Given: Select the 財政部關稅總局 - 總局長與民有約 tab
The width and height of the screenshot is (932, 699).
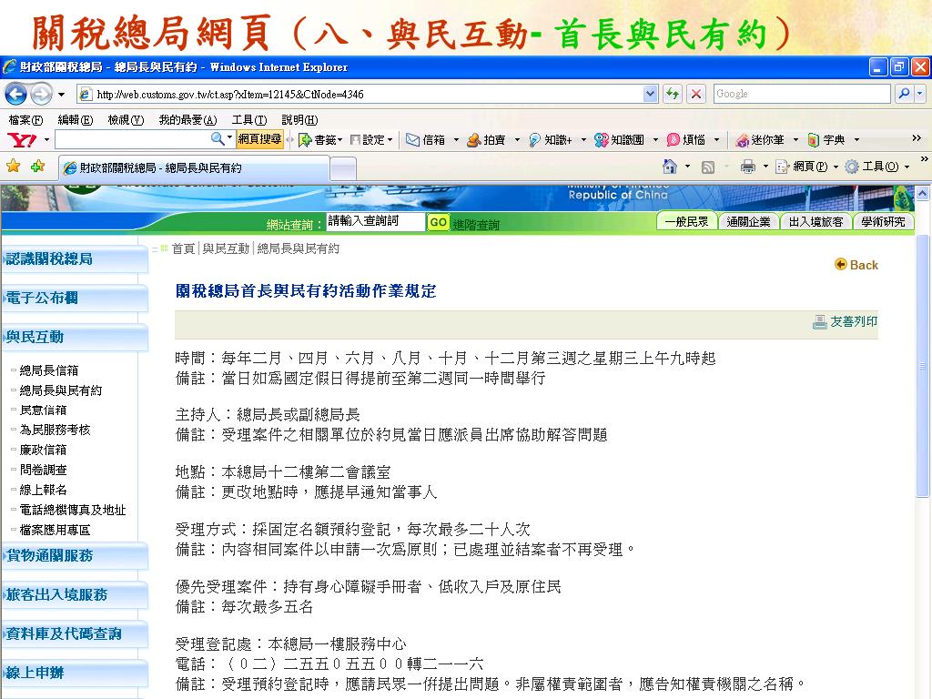Looking at the screenshot, I should coord(194,168).
